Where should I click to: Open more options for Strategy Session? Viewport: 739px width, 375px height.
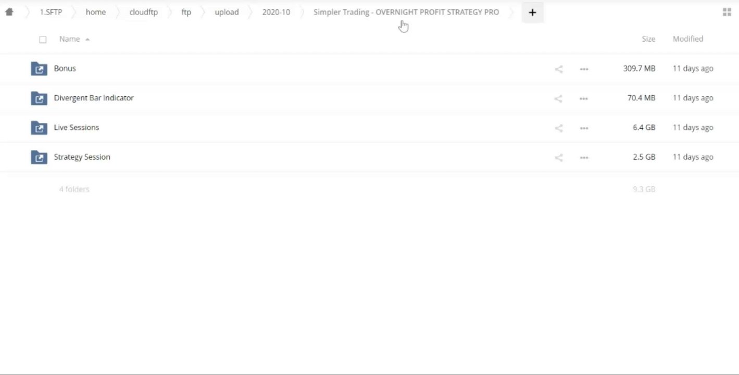coord(584,157)
